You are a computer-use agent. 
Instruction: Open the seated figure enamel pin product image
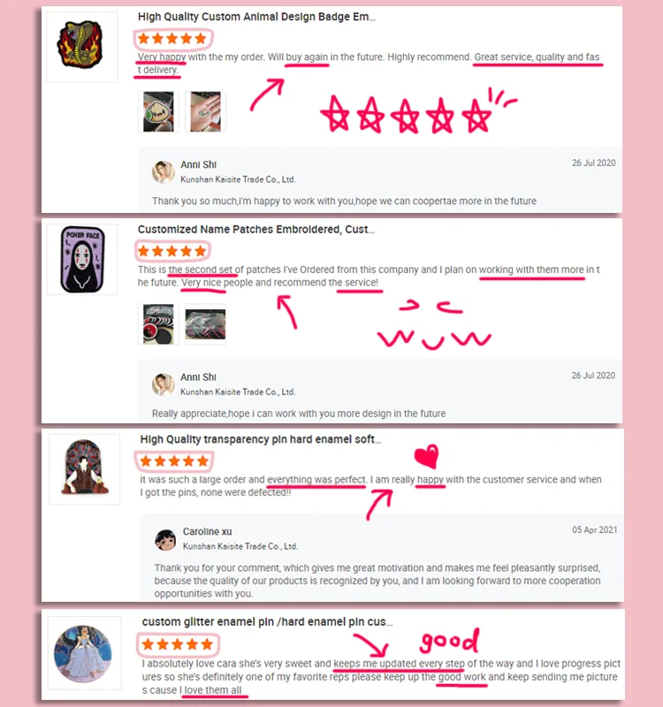tap(84, 469)
